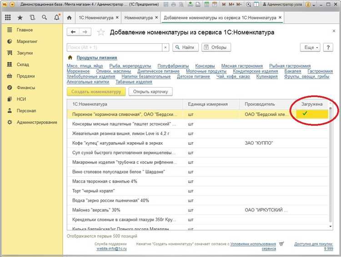Viewport: 341px width, 257px height.
Task: Expand the small arrow next to info icon
Action: point(314,5)
